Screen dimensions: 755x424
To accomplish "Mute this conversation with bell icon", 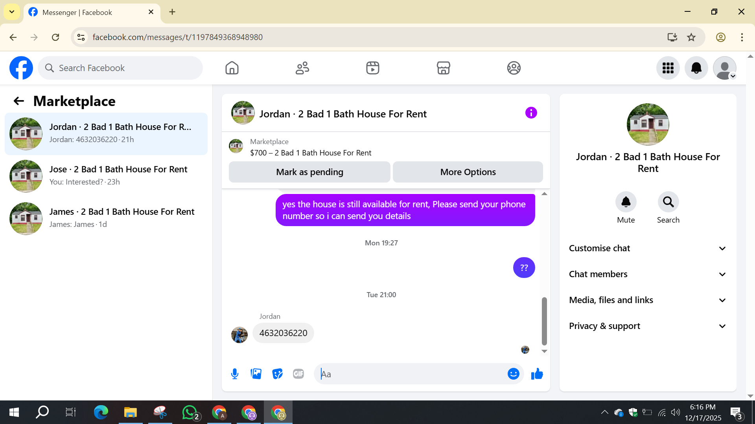I will pyautogui.click(x=626, y=202).
